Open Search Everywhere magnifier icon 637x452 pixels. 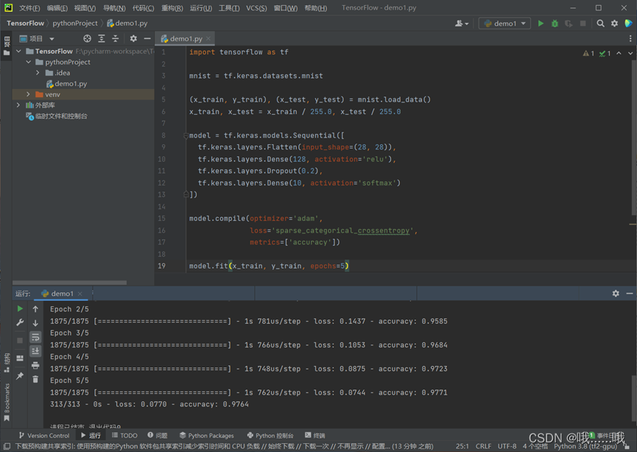click(x=600, y=24)
